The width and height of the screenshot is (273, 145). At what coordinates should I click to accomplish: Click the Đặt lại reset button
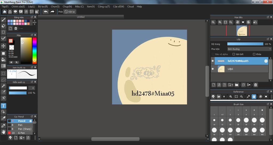(70, 12)
